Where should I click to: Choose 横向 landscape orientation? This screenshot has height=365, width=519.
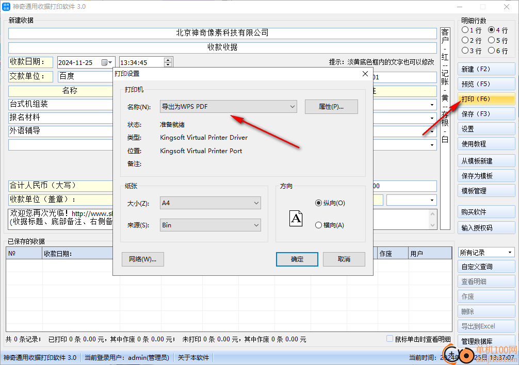[x=318, y=225]
